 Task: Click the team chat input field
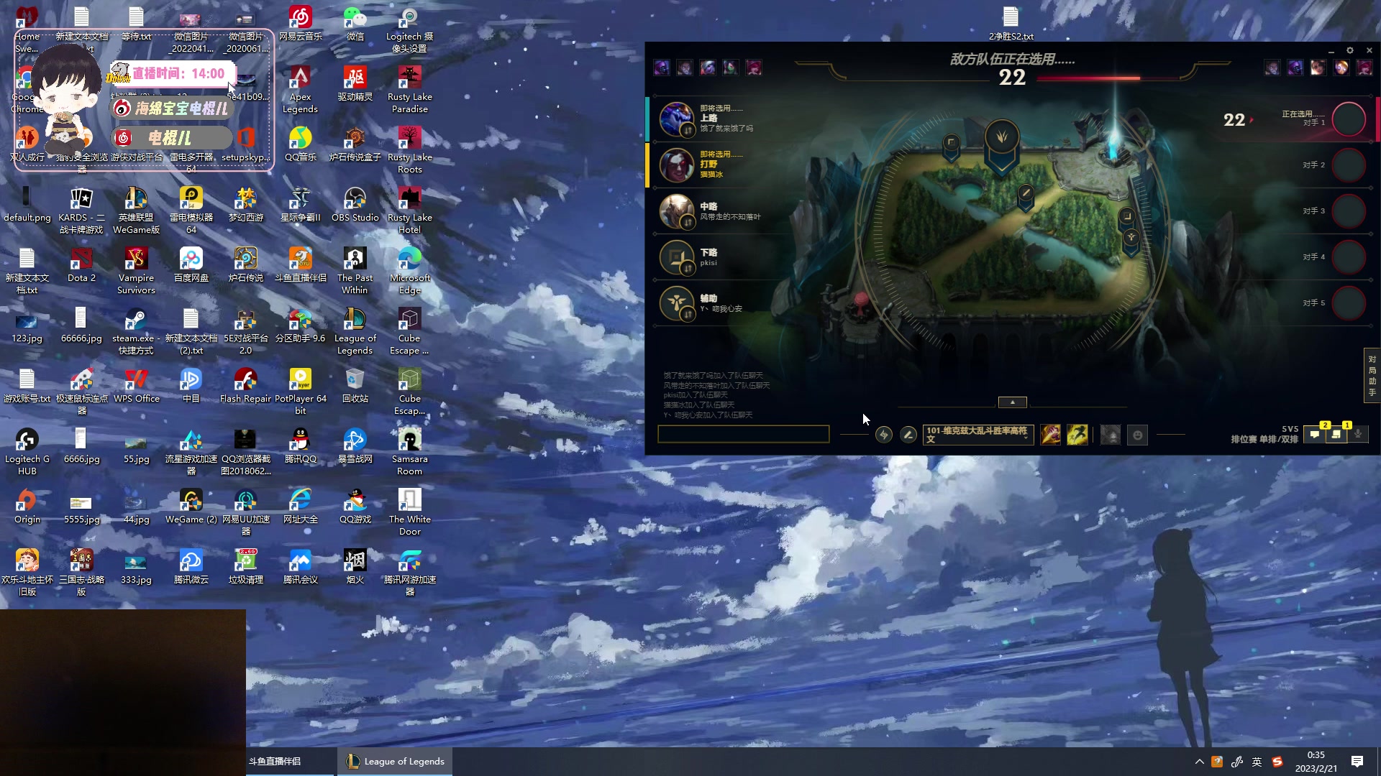click(743, 434)
